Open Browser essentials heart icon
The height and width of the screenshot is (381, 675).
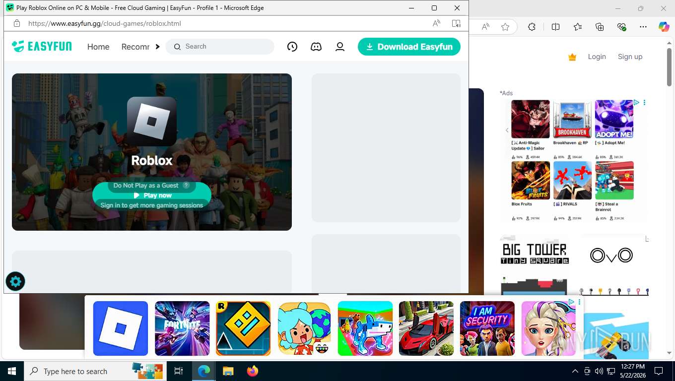click(621, 27)
